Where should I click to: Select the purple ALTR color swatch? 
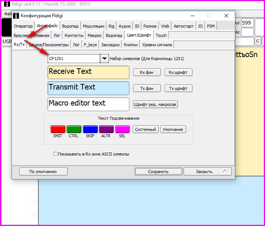coord(106,129)
